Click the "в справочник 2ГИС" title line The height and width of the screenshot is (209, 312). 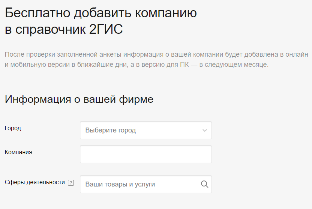[x=64, y=30]
